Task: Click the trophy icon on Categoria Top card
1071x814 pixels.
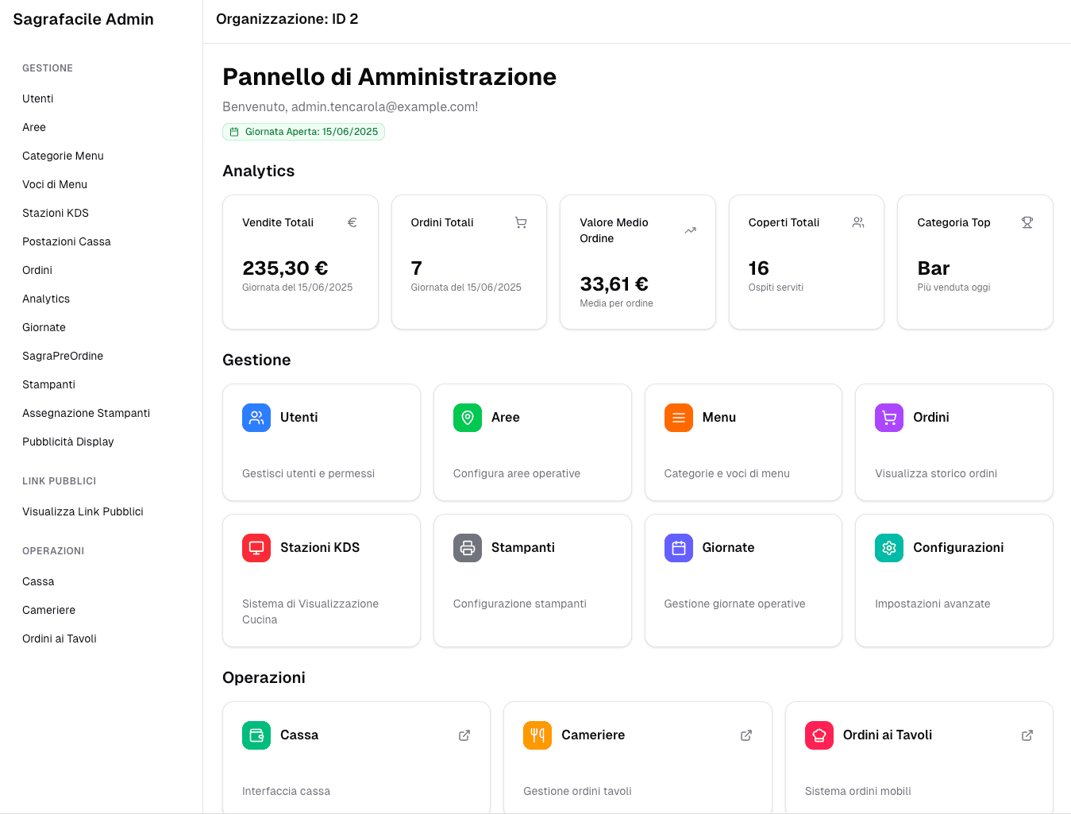Action: pyautogui.click(x=1027, y=222)
